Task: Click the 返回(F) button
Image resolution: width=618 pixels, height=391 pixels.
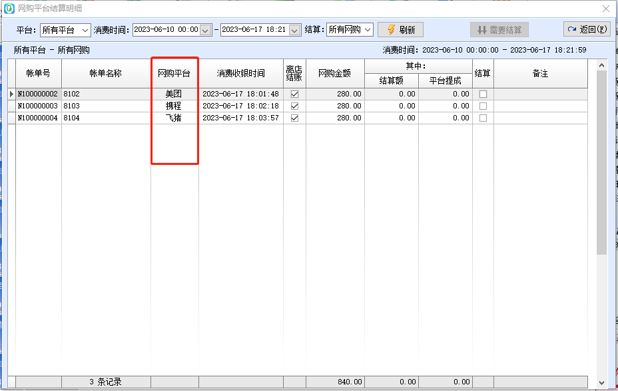Action: tap(587, 29)
